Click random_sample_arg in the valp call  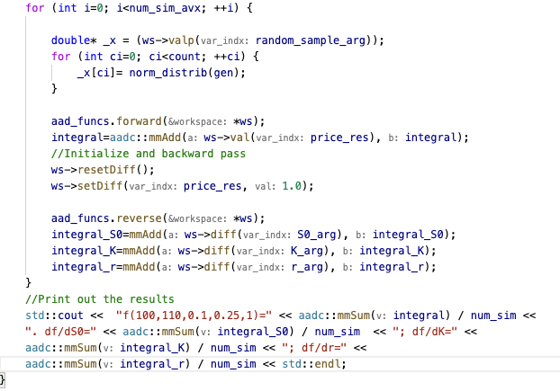pos(311,40)
